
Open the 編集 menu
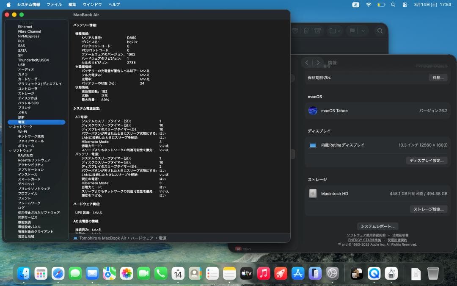tap(72, 5)
